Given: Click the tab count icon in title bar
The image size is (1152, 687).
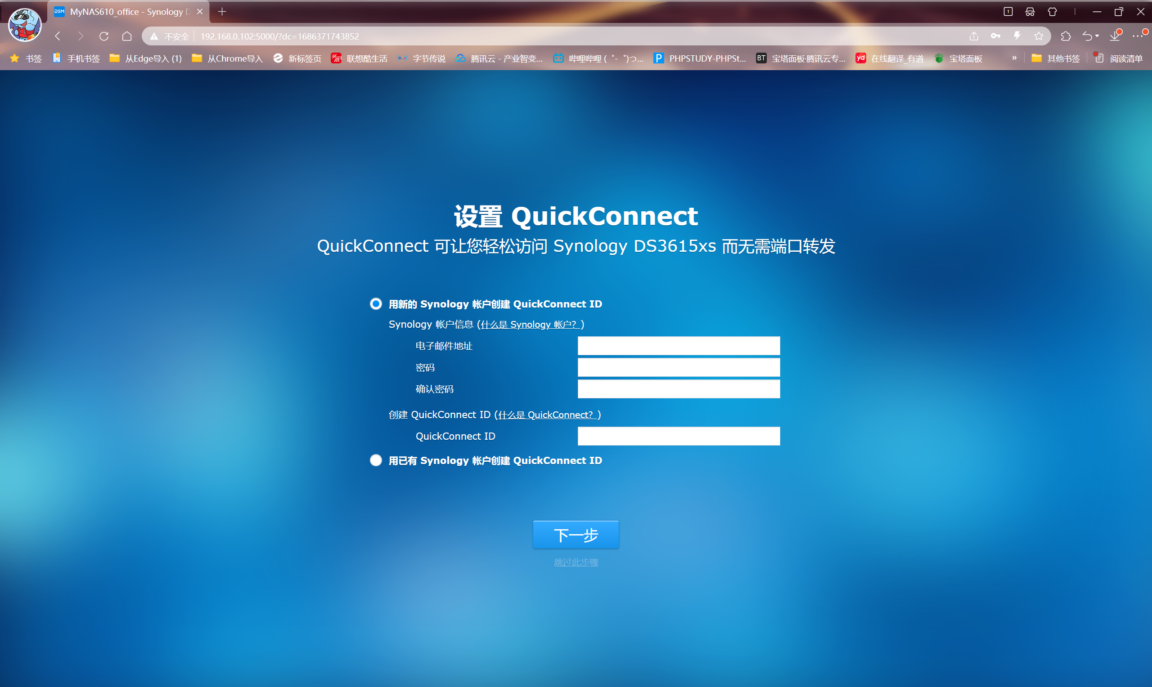Looking at the screenshot, I should [1008, 12].
